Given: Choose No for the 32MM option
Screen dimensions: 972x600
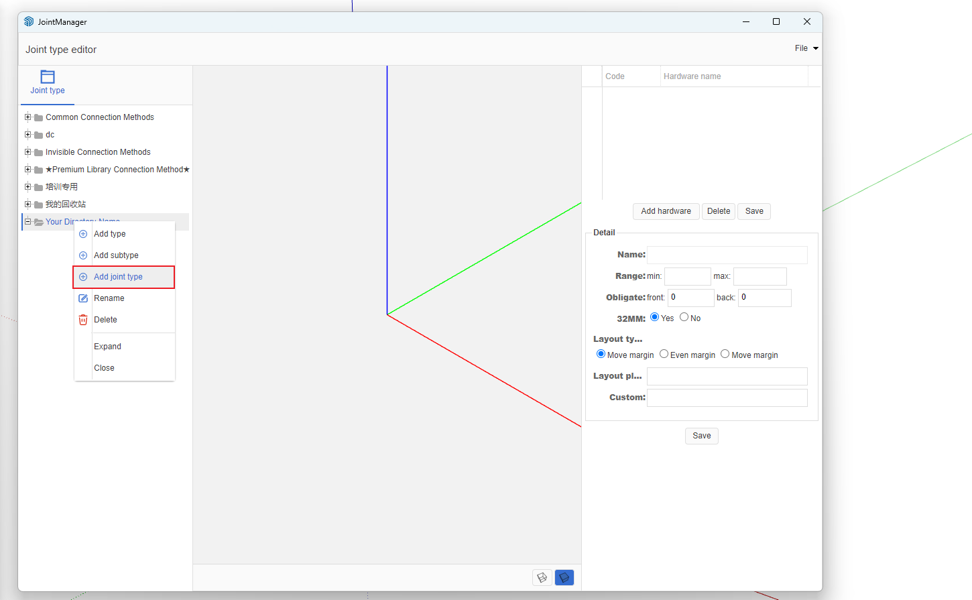Looking at the screenshot, I should click(684, 317).
